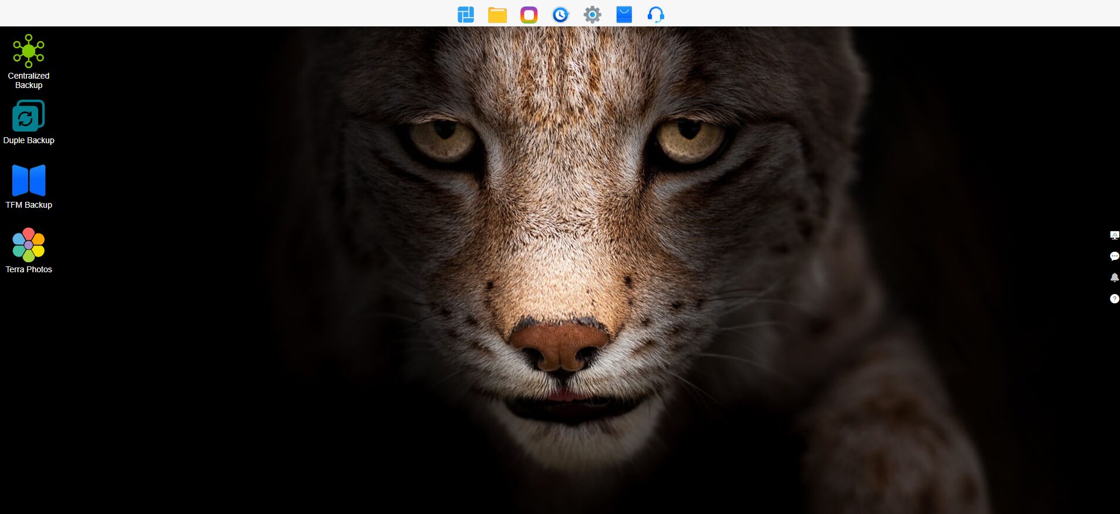Click the rainbow-bordered square app icon

point(529,14)
